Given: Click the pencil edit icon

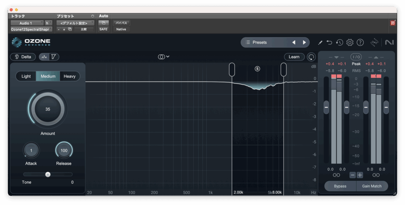Looking at the screenshot, I should click(320, 42).
